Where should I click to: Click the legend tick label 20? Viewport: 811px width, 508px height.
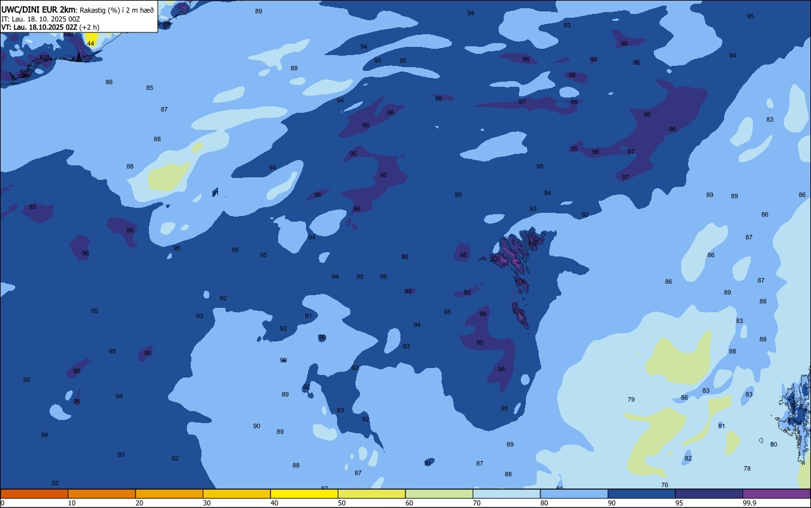point(139,503)
